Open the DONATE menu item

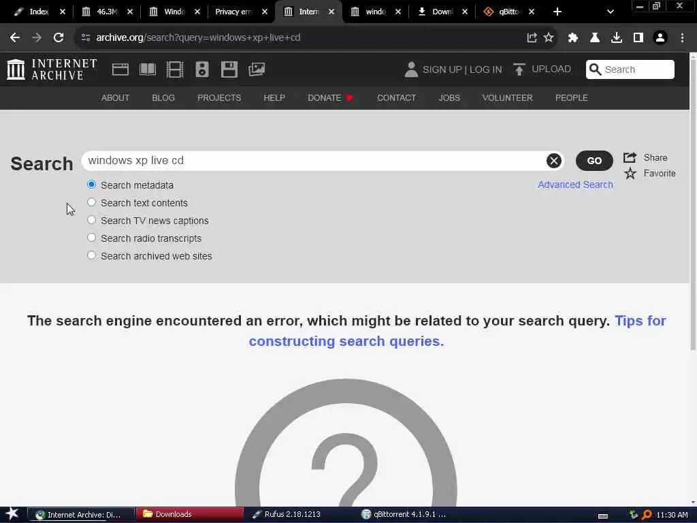point(330,98)
